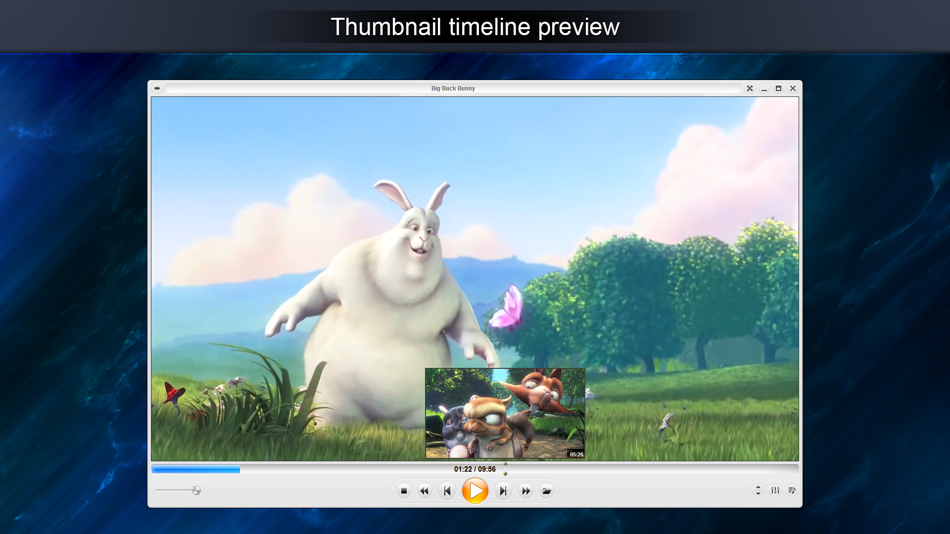Toggle fullscreen mode
This screenshot has height=534, width=950.
(x=750, y=89)
